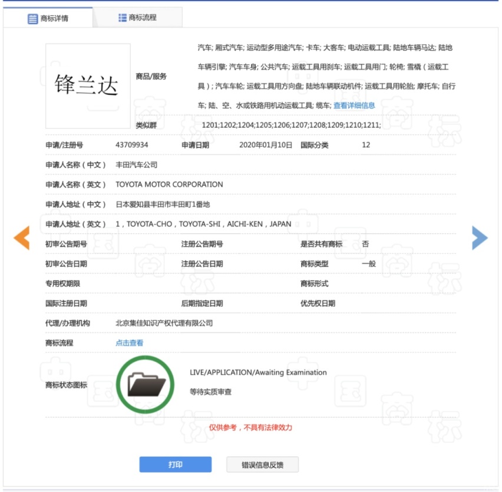
Task: Select the registration number 43709934
Action: (x=132, y=145)
